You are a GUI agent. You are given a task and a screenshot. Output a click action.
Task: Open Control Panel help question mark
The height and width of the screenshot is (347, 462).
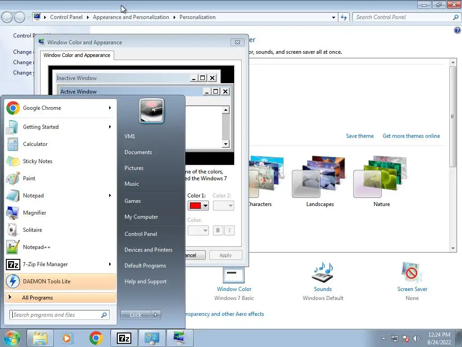click(x=457, y=30)
